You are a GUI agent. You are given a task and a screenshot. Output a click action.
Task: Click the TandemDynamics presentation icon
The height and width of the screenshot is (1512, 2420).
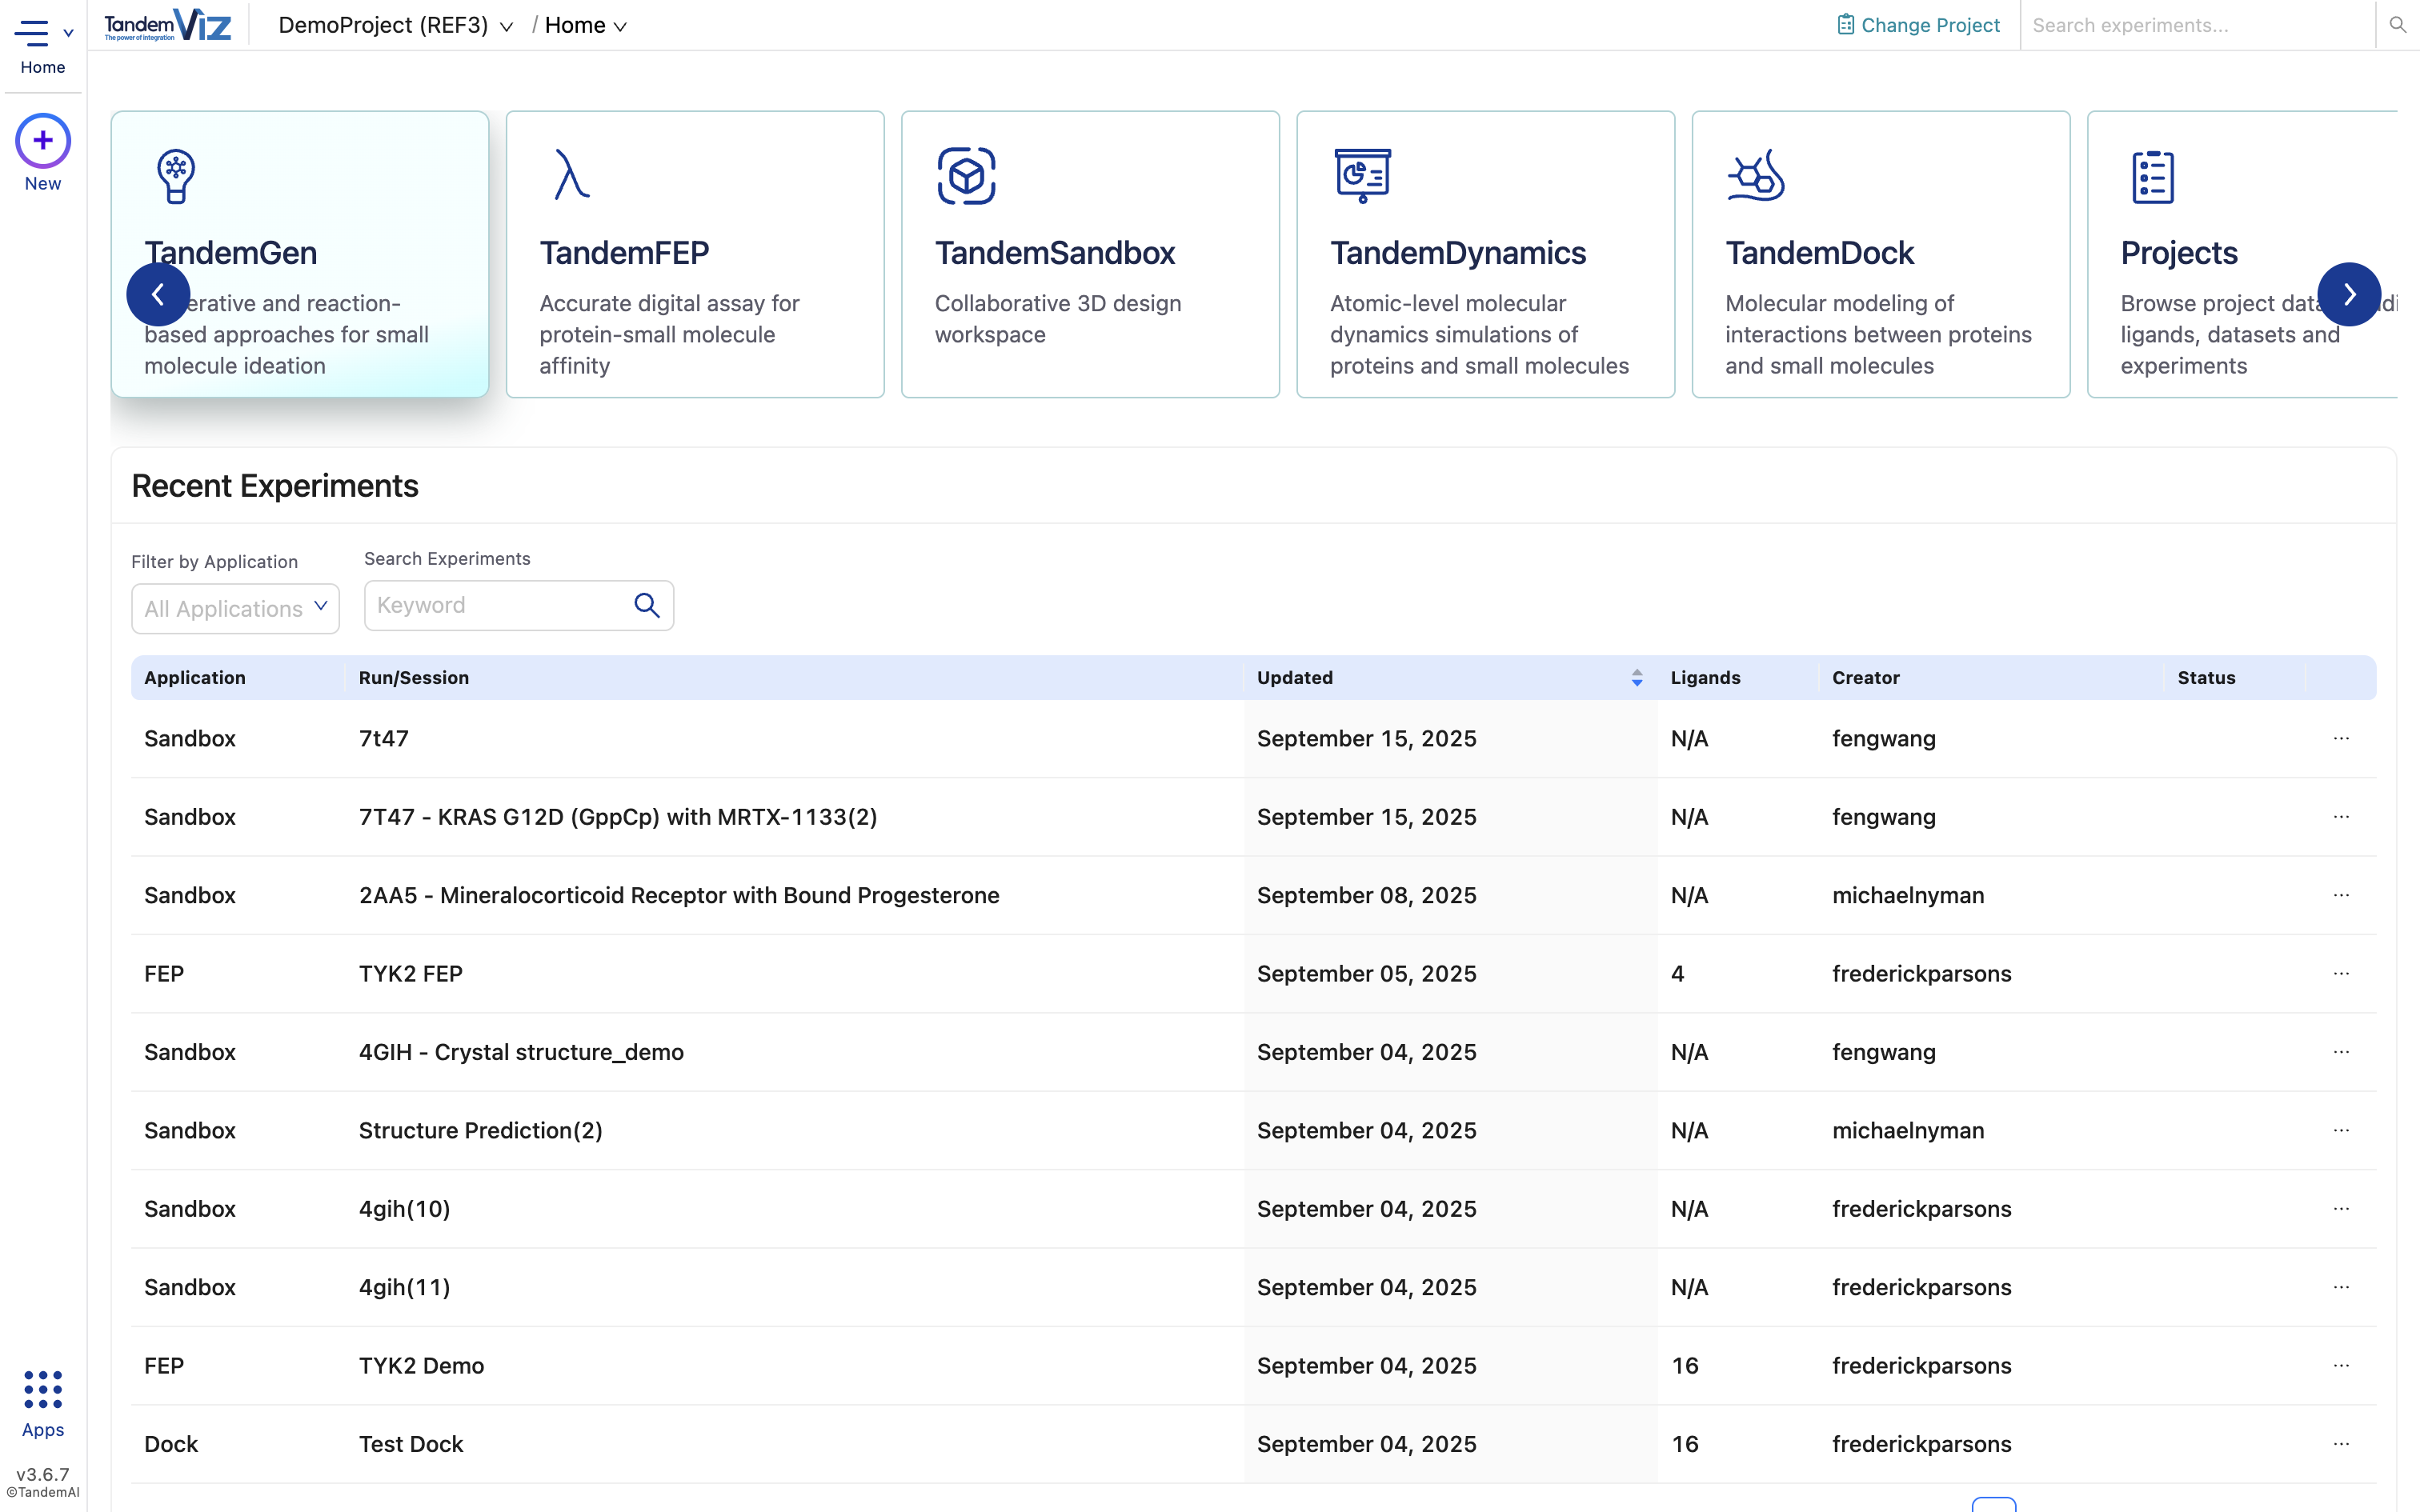pos(1362,176)
